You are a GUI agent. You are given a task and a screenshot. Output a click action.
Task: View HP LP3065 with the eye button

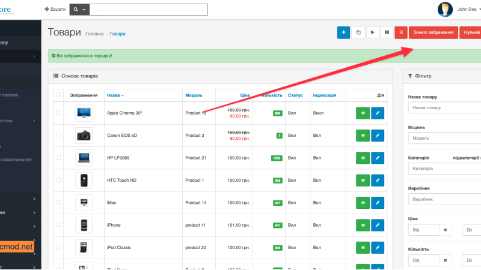click(x=363, y=158)
